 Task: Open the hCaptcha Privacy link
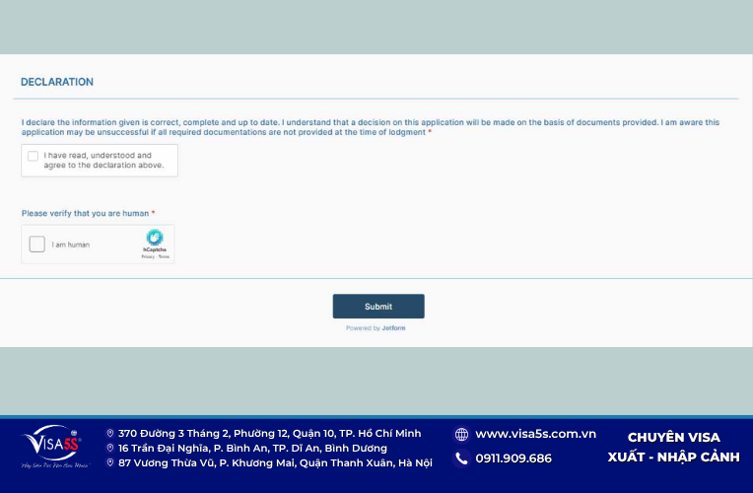pos(148,256)
